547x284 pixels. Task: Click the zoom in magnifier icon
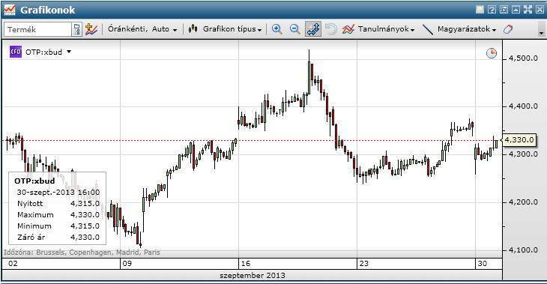pyautogui.click(x=277, y=29)
